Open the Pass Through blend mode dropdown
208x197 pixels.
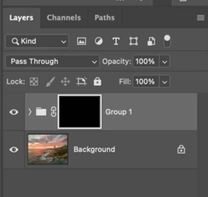[x=52, y=61]
